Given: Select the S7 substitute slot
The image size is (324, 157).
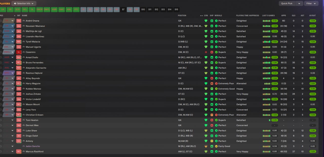Looking at the screenshot, I should (123, 10).
